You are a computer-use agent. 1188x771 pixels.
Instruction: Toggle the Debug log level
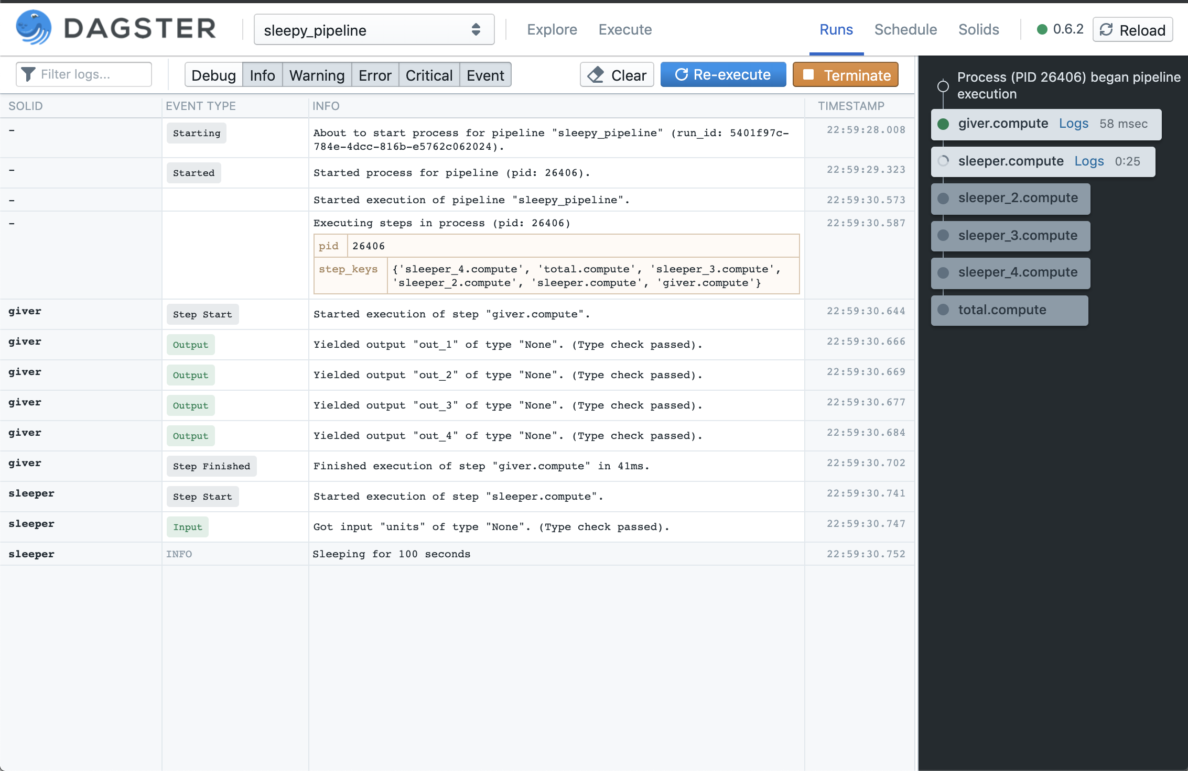coord(213,75)
